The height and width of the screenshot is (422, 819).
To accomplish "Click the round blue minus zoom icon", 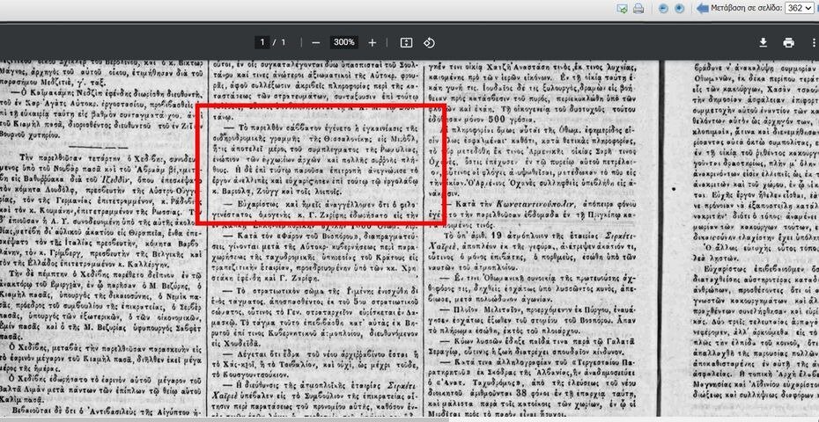I will (x=663, y=8).
